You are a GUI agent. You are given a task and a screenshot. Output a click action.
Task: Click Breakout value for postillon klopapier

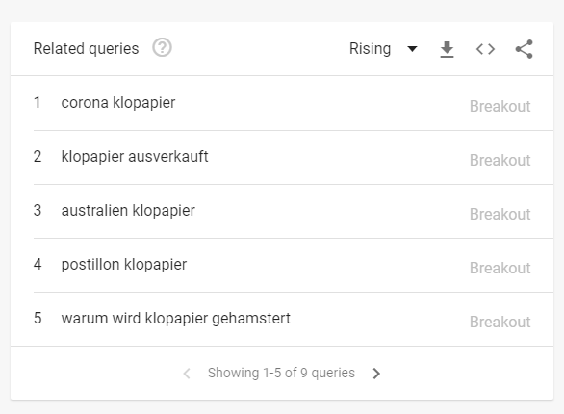click(500, 269)
